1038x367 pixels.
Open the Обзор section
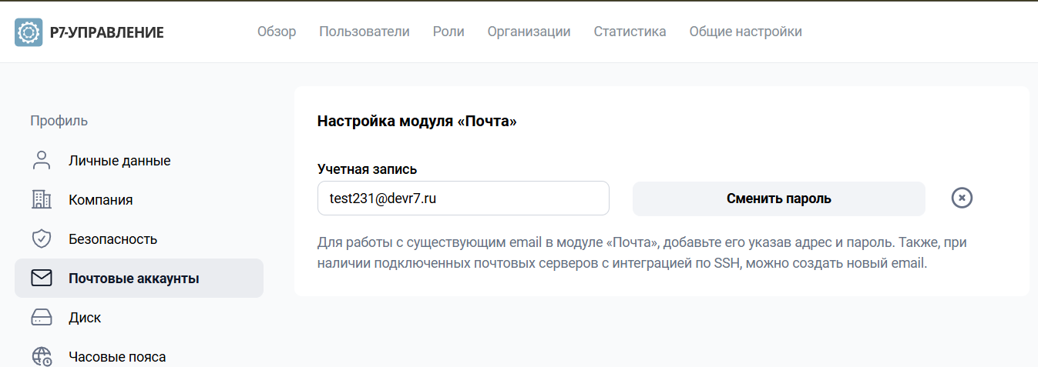click(277, 32)
